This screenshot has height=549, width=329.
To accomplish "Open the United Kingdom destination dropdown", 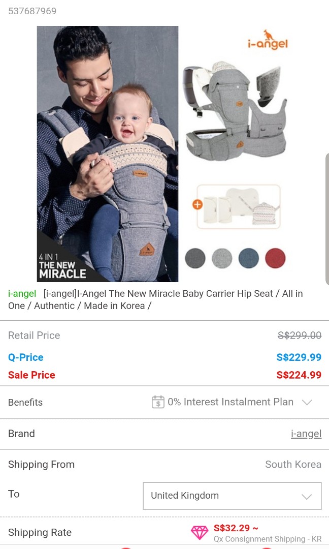I will 232,496.
